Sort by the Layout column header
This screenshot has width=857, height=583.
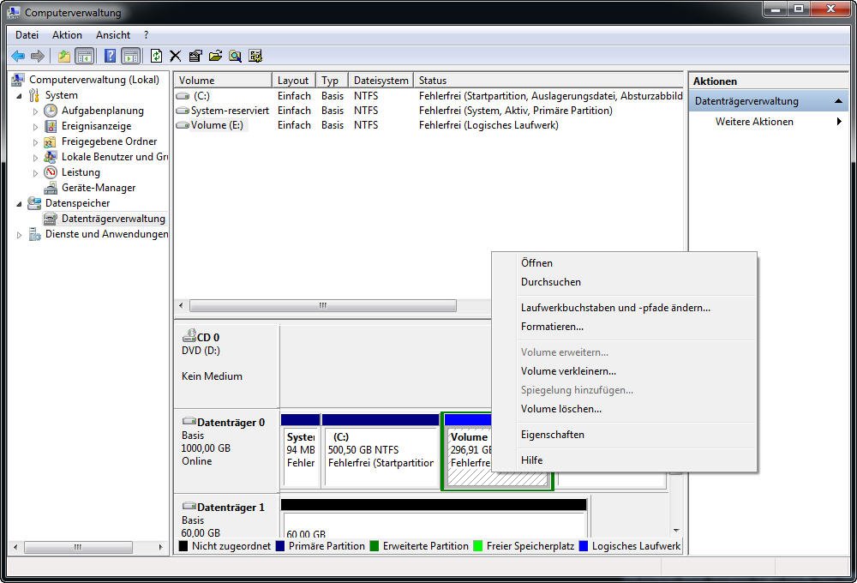click(x=294, y=81)
